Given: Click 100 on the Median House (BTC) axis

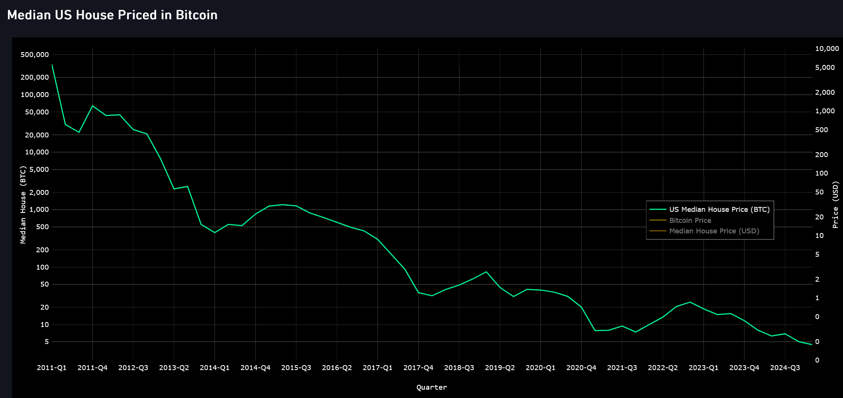Looking at the screenshot, I should 43,267.
